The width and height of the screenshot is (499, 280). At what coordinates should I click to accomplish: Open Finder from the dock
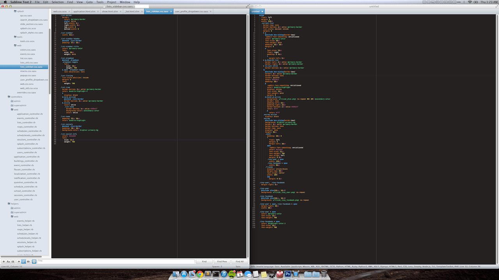(176, 274)
